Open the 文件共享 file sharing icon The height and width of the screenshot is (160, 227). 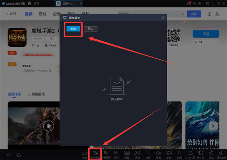[x=190, y=154]
